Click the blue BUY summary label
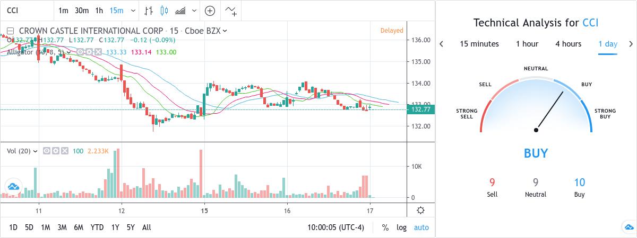This screenshot has width=637, height=238. tap(536, 154)
